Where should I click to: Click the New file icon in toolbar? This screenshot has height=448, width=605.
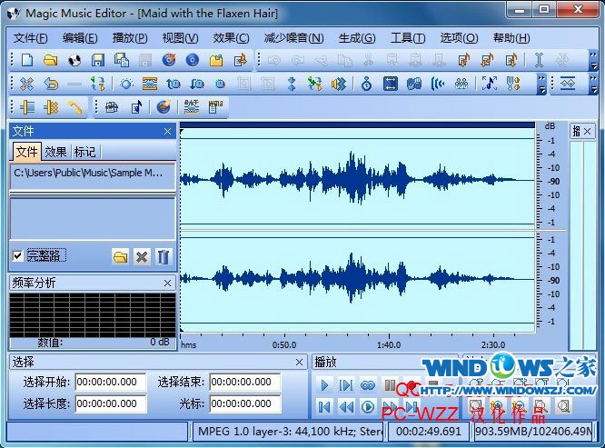[27, 60]
